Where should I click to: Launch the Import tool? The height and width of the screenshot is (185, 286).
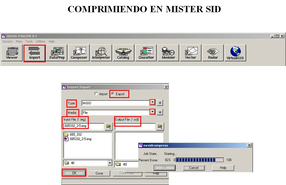35,53
